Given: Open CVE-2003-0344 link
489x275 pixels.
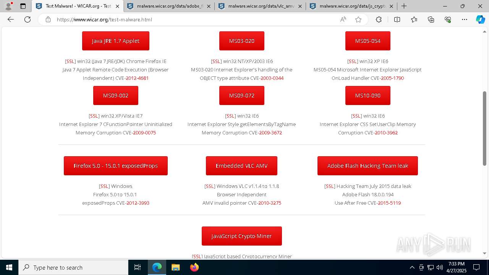Looking at the screenshot, I should [272, 78].
